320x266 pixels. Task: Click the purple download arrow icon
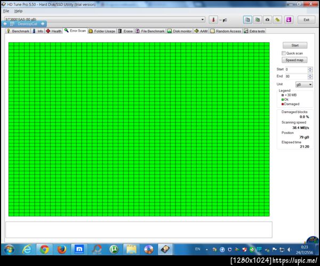pyautogui.click(x=289, y=20)
